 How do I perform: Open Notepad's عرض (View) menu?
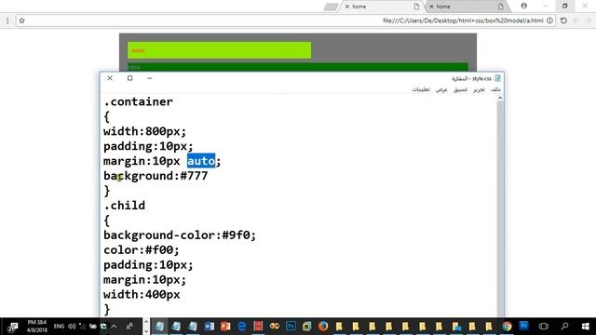tap(441, 89)
